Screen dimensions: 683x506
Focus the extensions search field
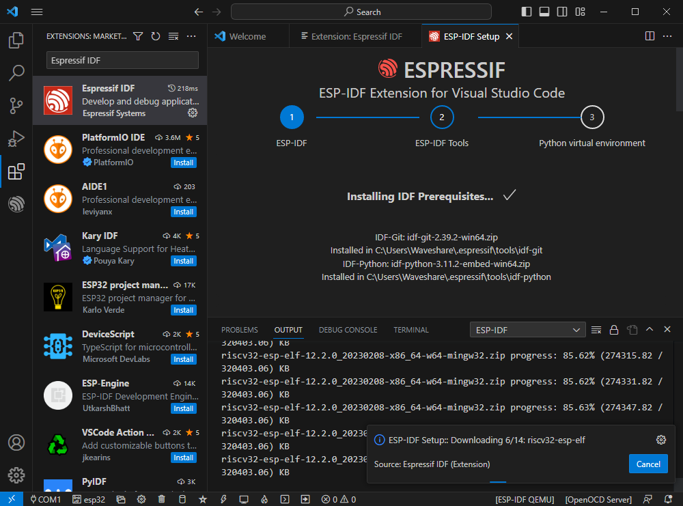point(122,61)
